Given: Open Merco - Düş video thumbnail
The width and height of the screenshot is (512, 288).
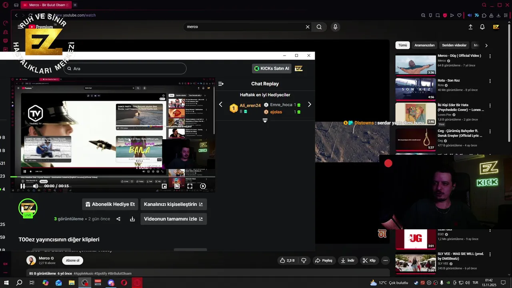Looking at the screenshot, I should (x=416, y=65).
